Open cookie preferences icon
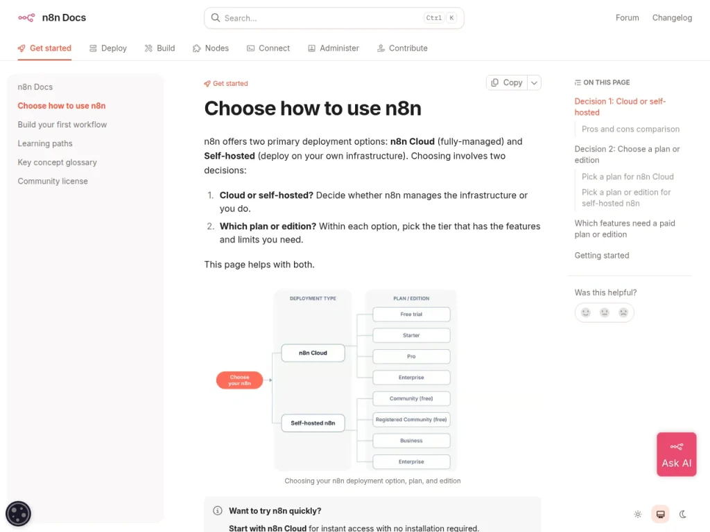 18,513
